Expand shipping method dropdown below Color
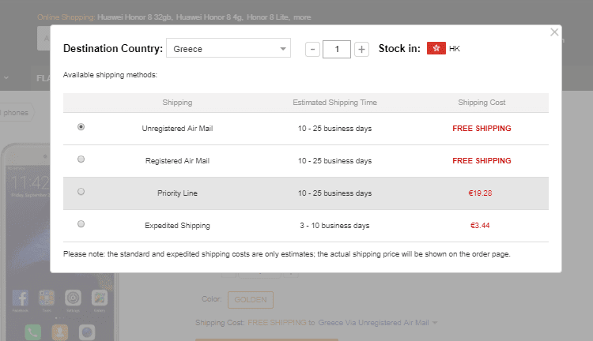This screenshot has height=341, width=593. click(x=435, y=322)
